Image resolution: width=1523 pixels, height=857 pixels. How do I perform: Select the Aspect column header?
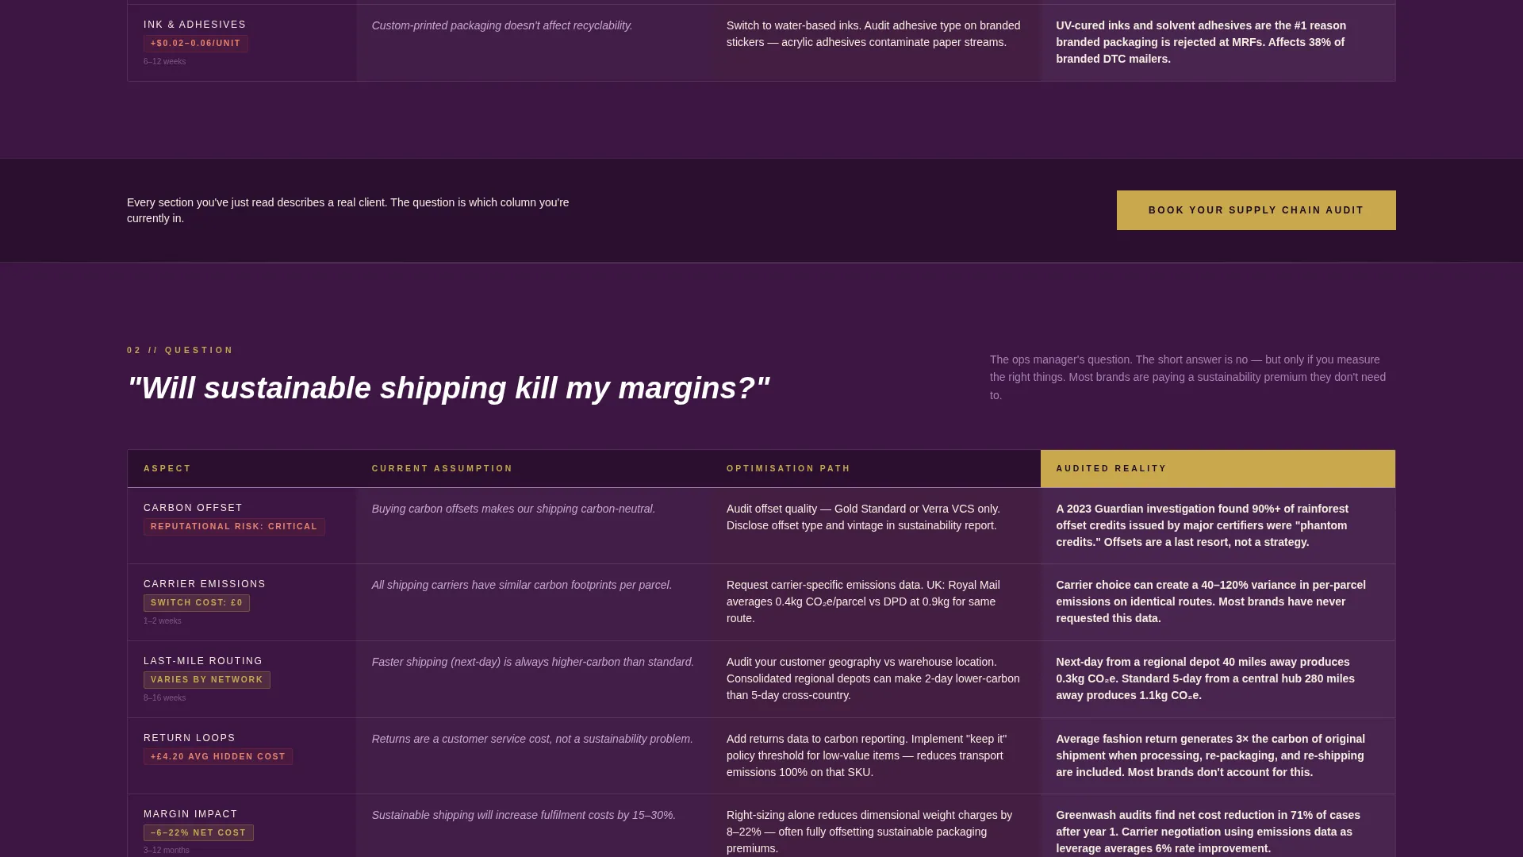pyautogui.click(x=167, y=469)
